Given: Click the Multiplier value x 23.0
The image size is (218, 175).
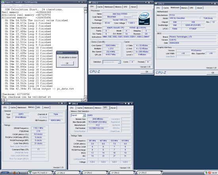Looking at the screenshot, I should coord(111,49).
